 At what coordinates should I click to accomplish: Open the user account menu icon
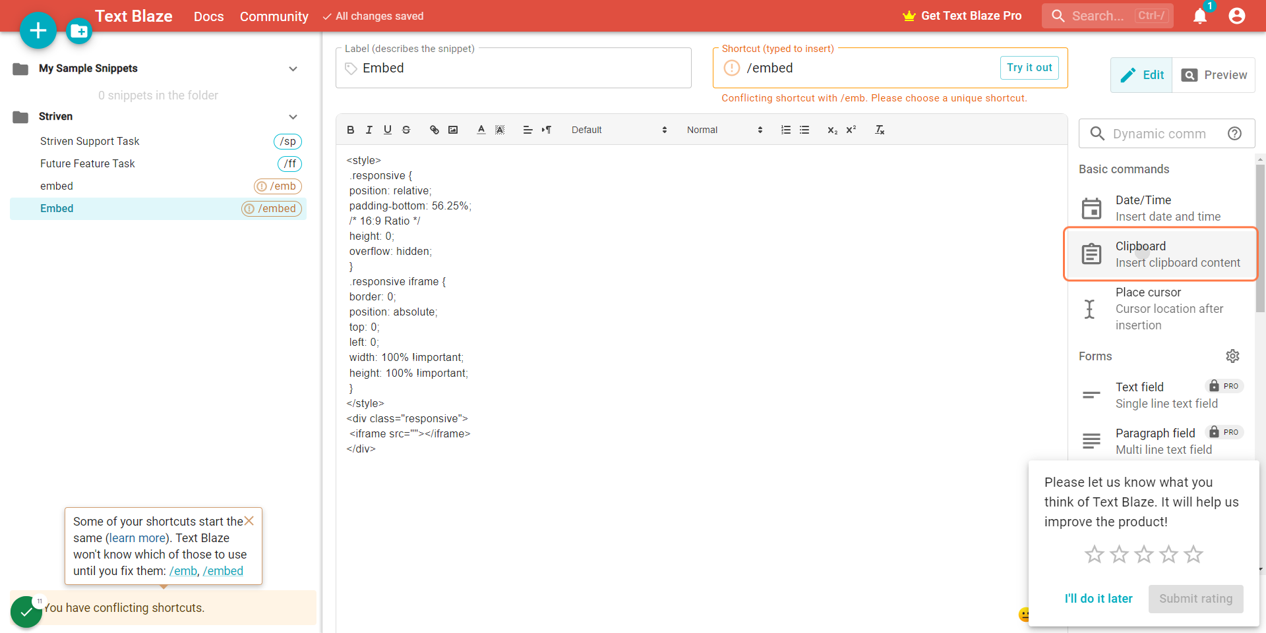coord(1237,16)
